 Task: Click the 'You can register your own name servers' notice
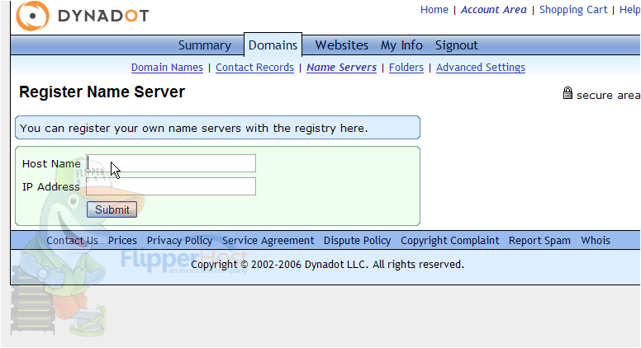pyautogui.click(x=217, y=128)
